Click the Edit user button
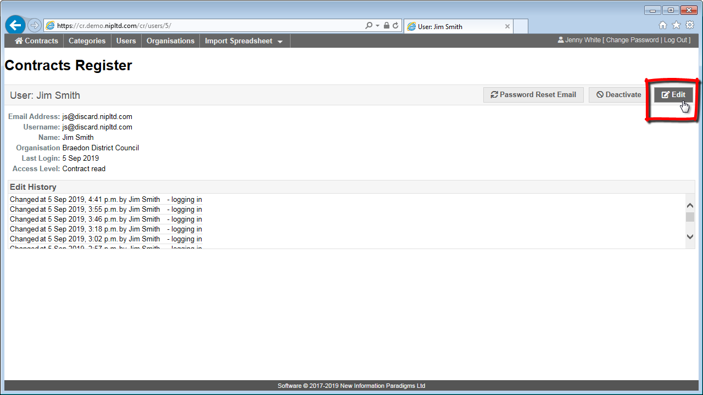Screen dimensions: 703x395 point(673,95)
